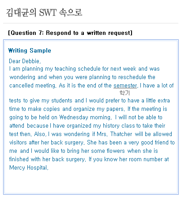Viewport: 181px width, 212px height.
Task: Click the phrase cancelled meeting
Action: [x=33, y=86]
